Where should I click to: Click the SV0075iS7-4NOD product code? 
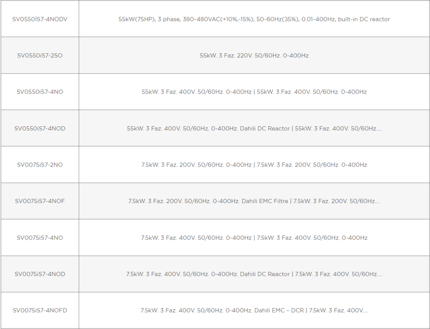click(x=40, y=274)
